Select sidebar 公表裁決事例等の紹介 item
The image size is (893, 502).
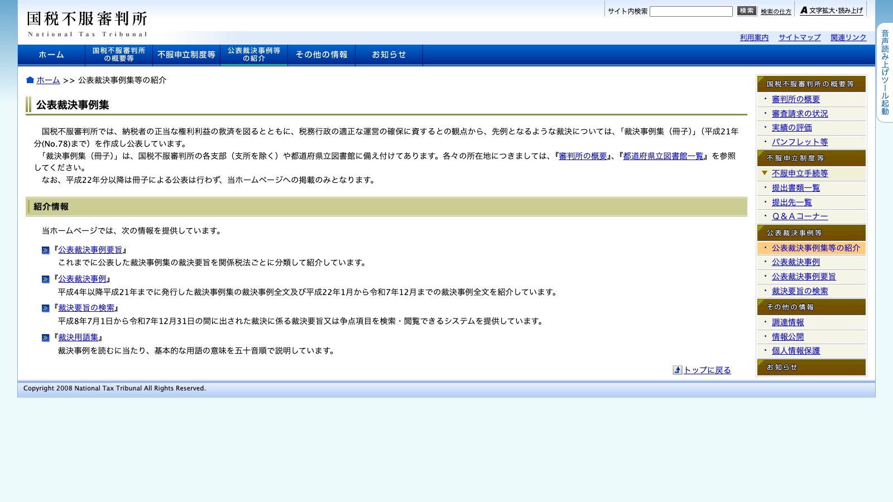[x=812, y=248]
